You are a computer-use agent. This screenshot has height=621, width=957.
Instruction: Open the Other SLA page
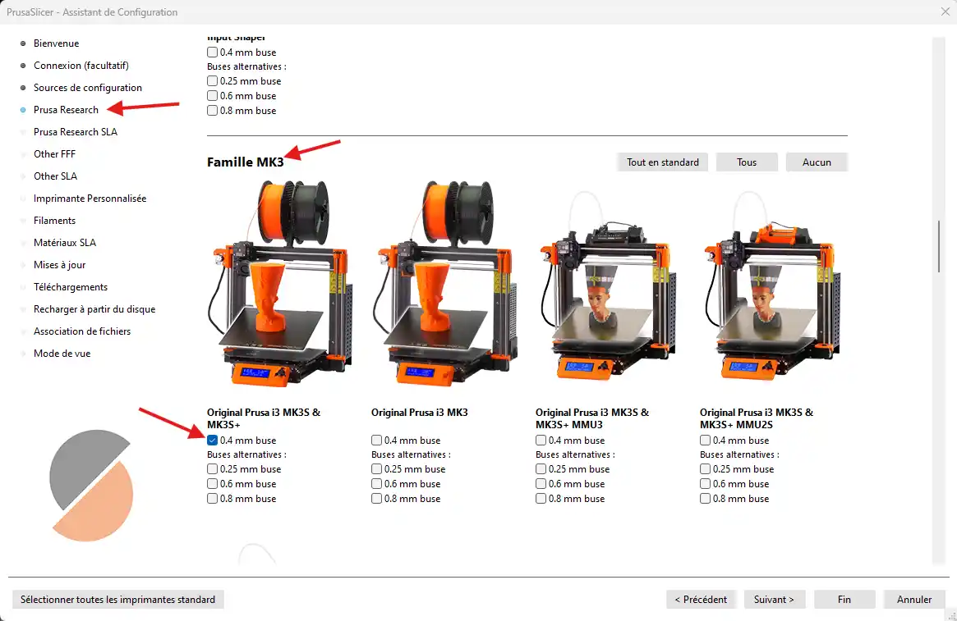point(55,176)
